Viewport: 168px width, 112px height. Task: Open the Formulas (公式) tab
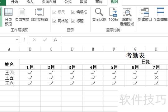pos(68,2)
